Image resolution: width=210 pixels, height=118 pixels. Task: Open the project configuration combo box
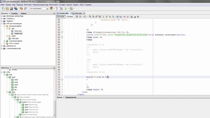(x=39, y=9)
